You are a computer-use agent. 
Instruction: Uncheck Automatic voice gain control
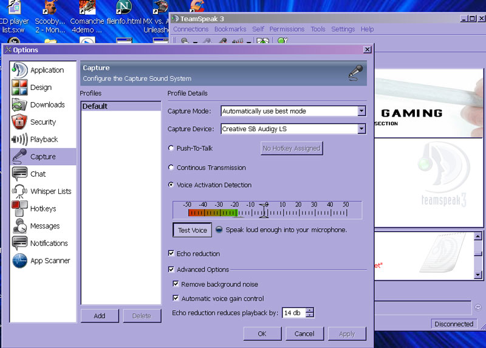point(176,298)
